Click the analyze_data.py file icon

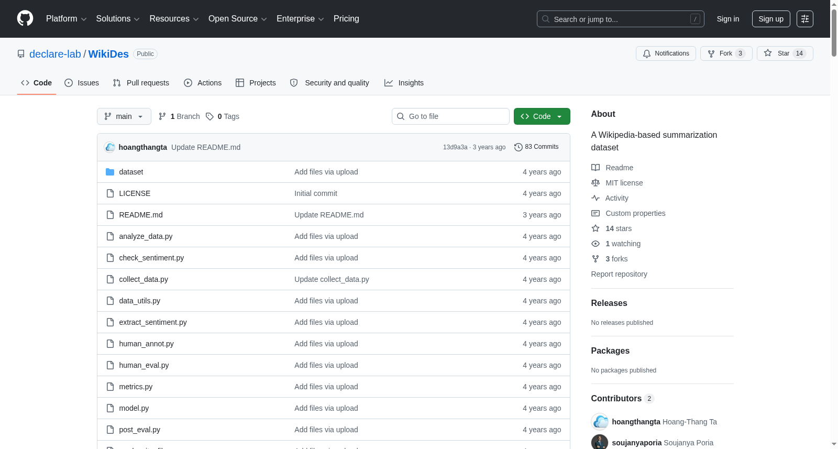(x=110, y=236)
